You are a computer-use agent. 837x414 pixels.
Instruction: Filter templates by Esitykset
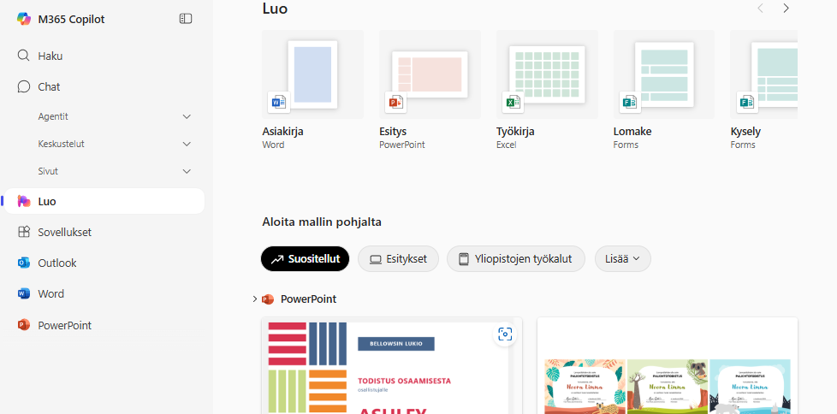point(398,258)
